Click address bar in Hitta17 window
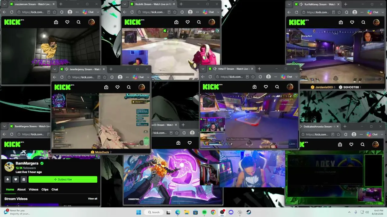 coord(232,77)
